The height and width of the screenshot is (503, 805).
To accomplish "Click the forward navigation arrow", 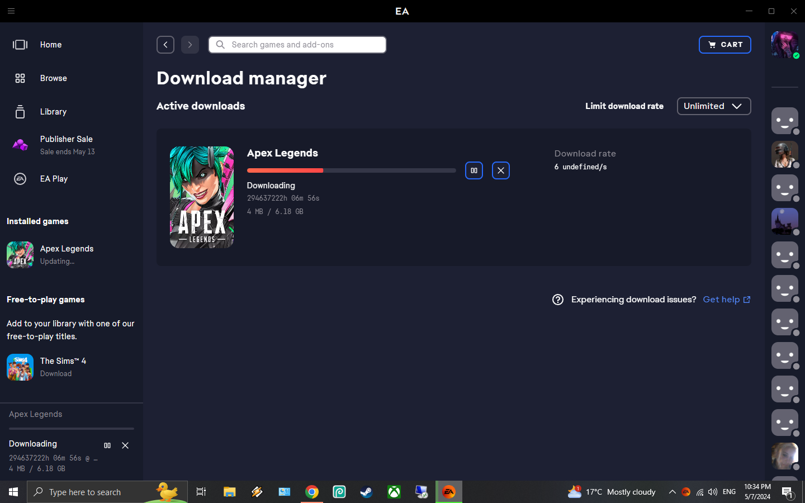I will tap(190, 45).
